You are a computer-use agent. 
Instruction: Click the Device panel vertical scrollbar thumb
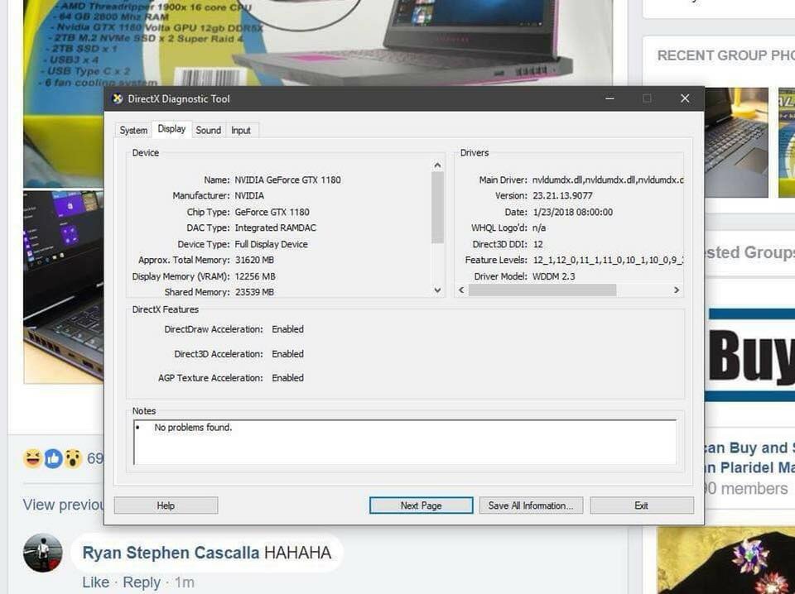[x=437, y=208]
